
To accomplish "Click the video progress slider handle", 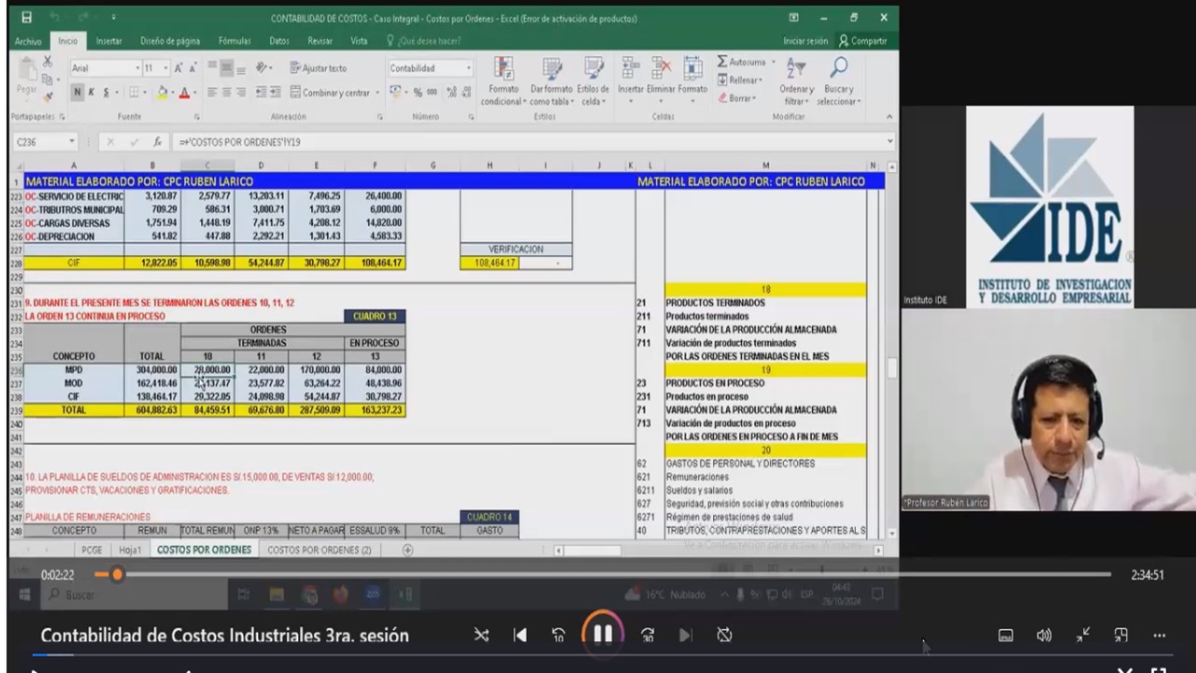I will tap(117, 575).
